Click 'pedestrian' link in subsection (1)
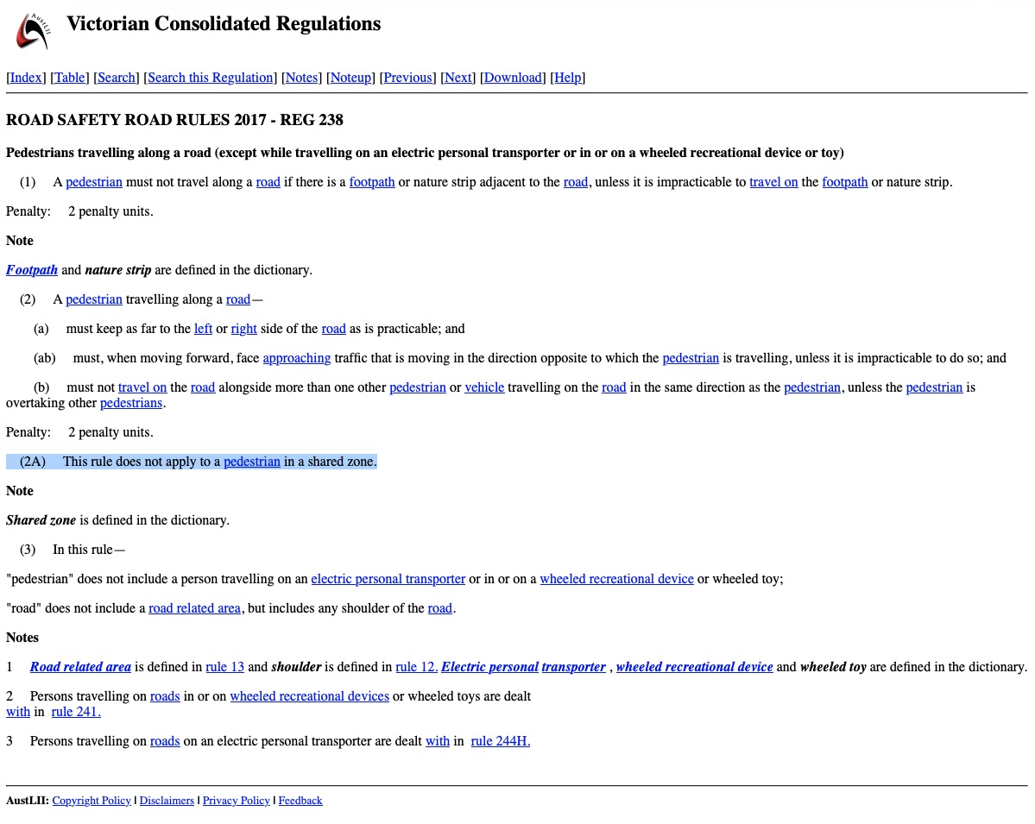 point(94,182)
